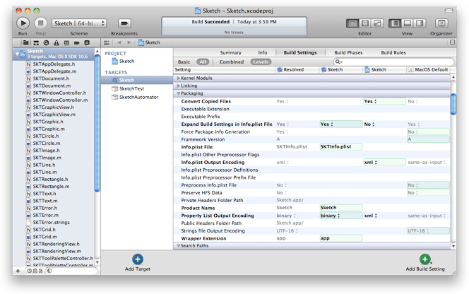Open Property List Output Encoding binary popup

click(340, 216)
